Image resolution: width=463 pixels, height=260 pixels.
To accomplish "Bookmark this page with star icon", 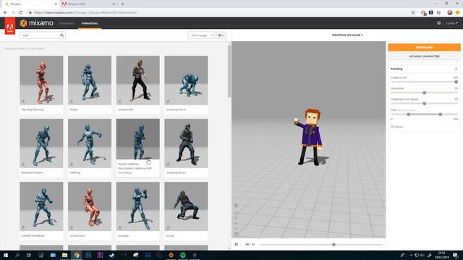I will [413, 13].
